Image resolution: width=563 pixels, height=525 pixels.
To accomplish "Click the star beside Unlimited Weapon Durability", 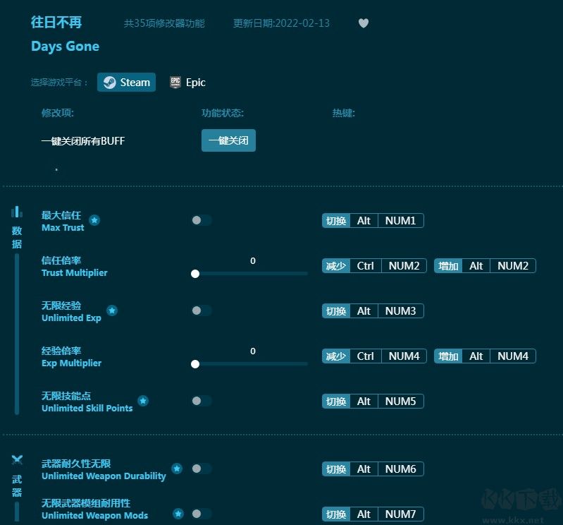I will 177,469.
